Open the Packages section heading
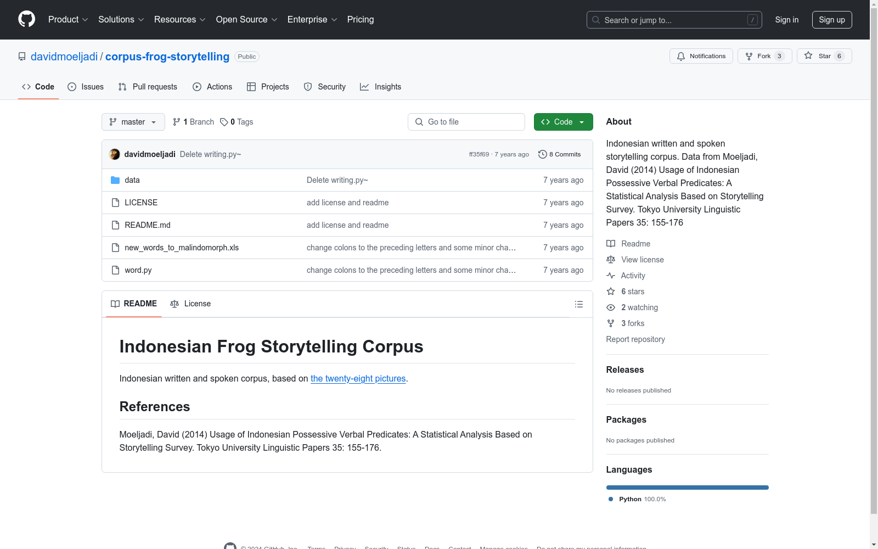The height and width of the screenshot is (549, 878). click(626, 419)
